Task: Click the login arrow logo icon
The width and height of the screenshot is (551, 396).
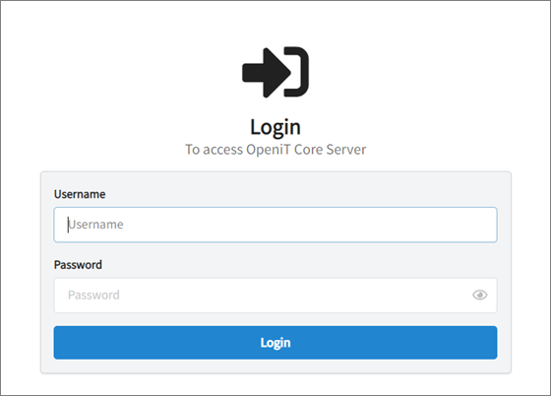Action: pyautogui.click(x=275, y=72)
